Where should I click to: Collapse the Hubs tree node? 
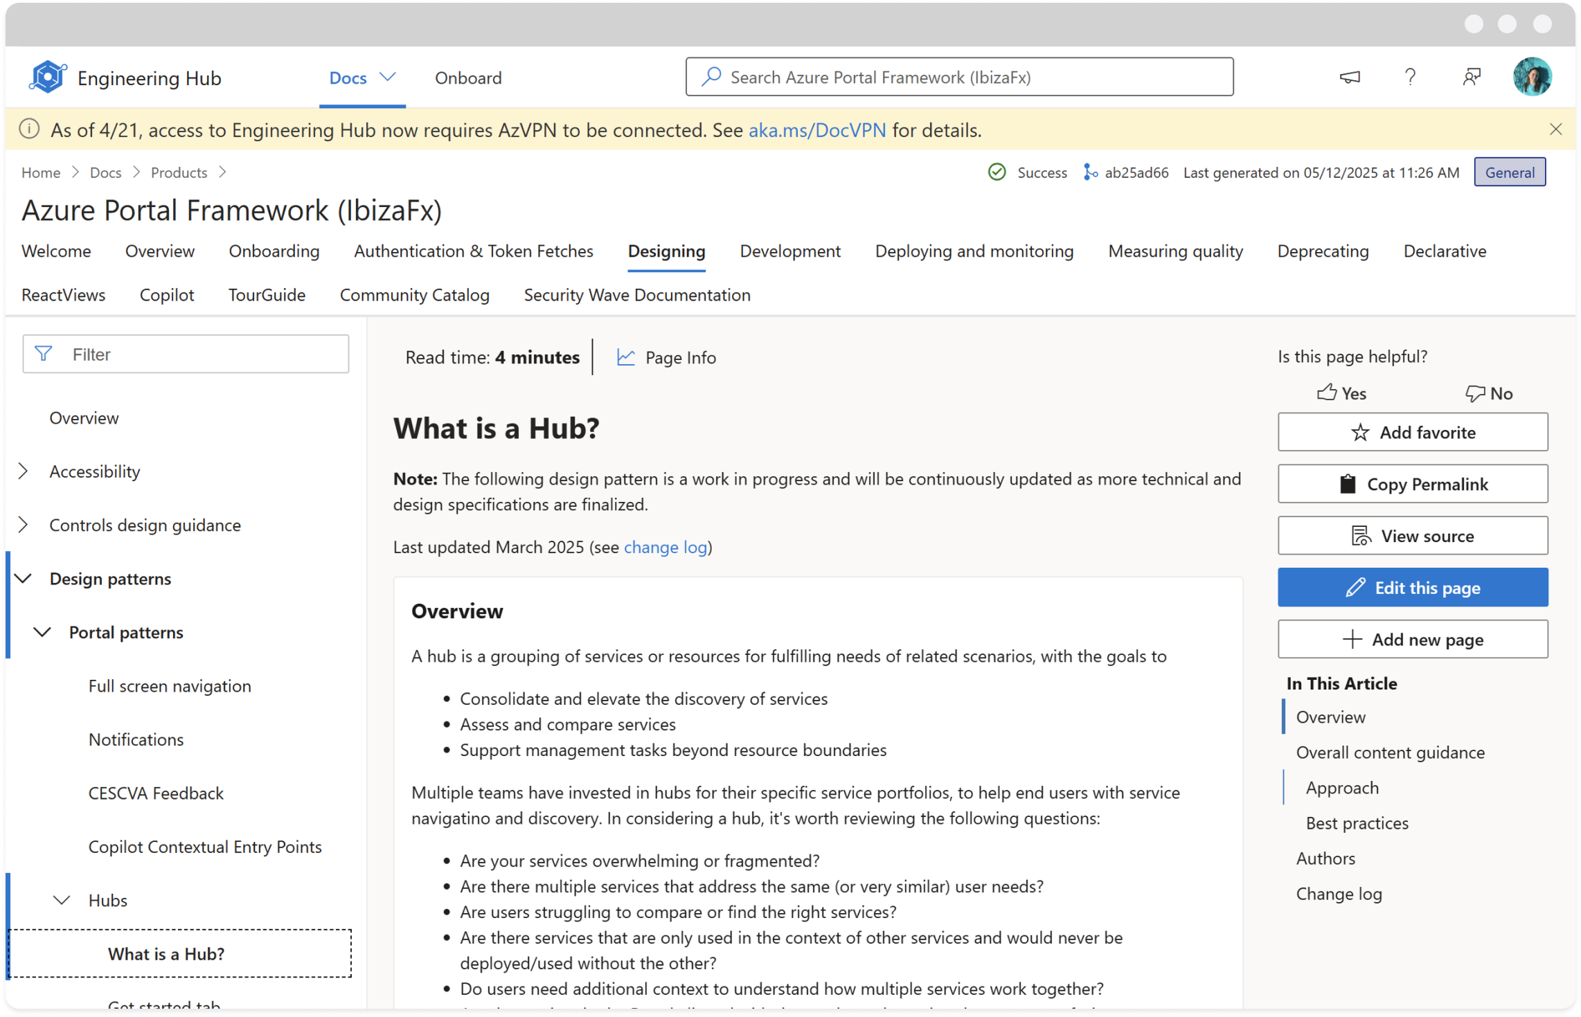(x=62, y=900)
